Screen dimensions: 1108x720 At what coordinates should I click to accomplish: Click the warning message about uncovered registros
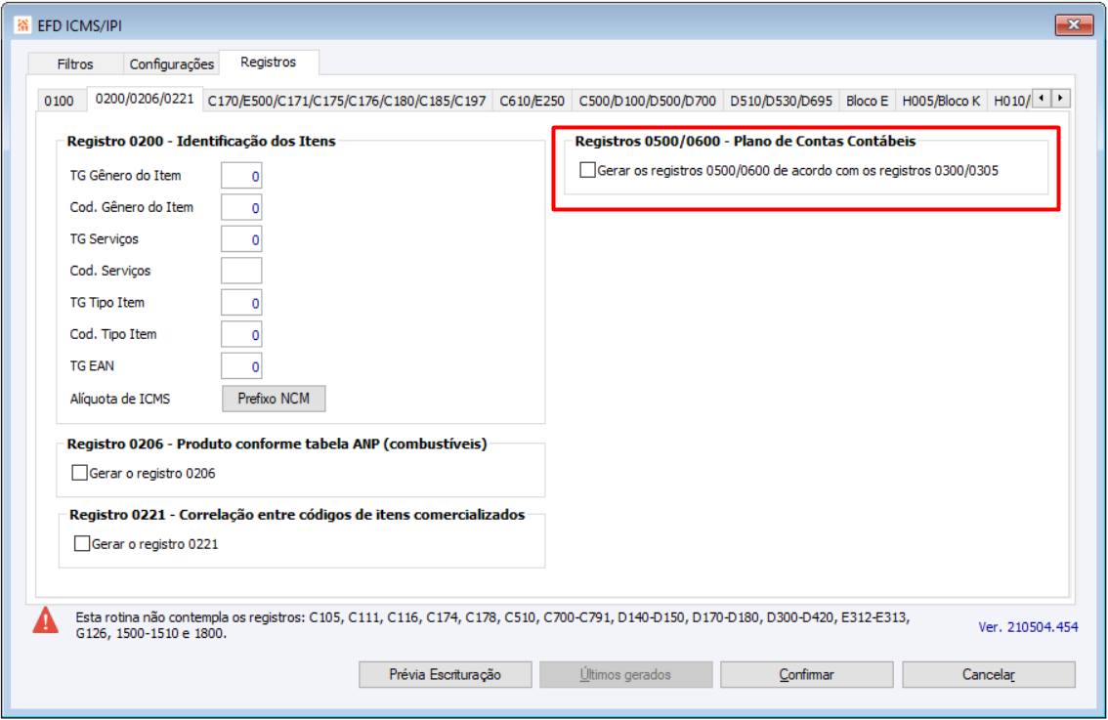pos(491,625)
